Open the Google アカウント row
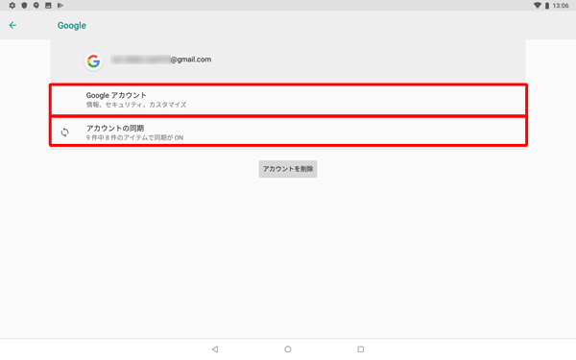576x360 pixels. [x=288, y=100]
